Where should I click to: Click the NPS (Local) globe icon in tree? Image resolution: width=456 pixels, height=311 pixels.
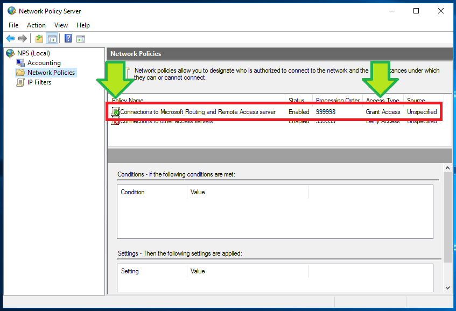10,53
